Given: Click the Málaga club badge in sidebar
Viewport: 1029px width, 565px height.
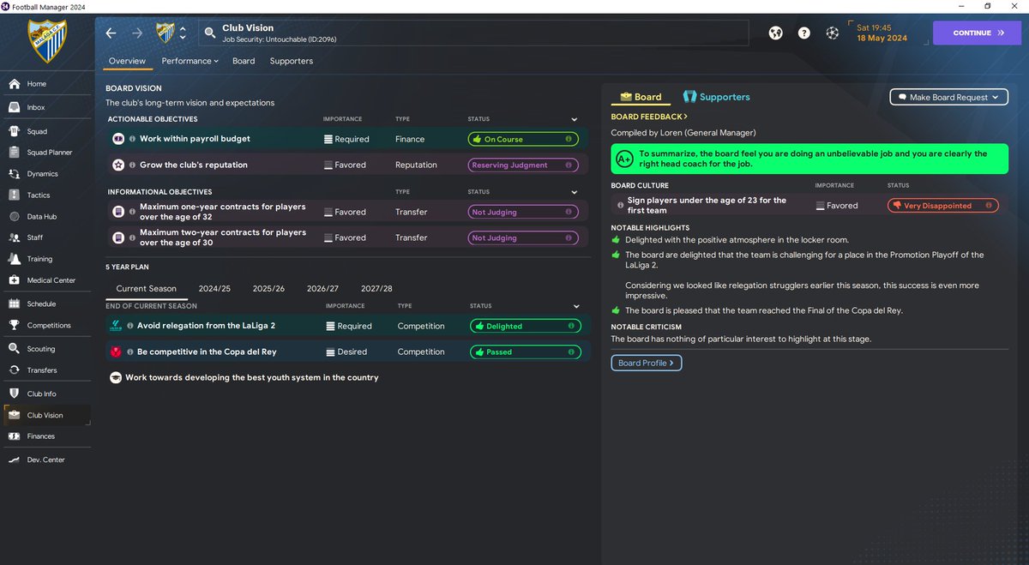Looking at the screenshot, I should [x=47, y=41].
